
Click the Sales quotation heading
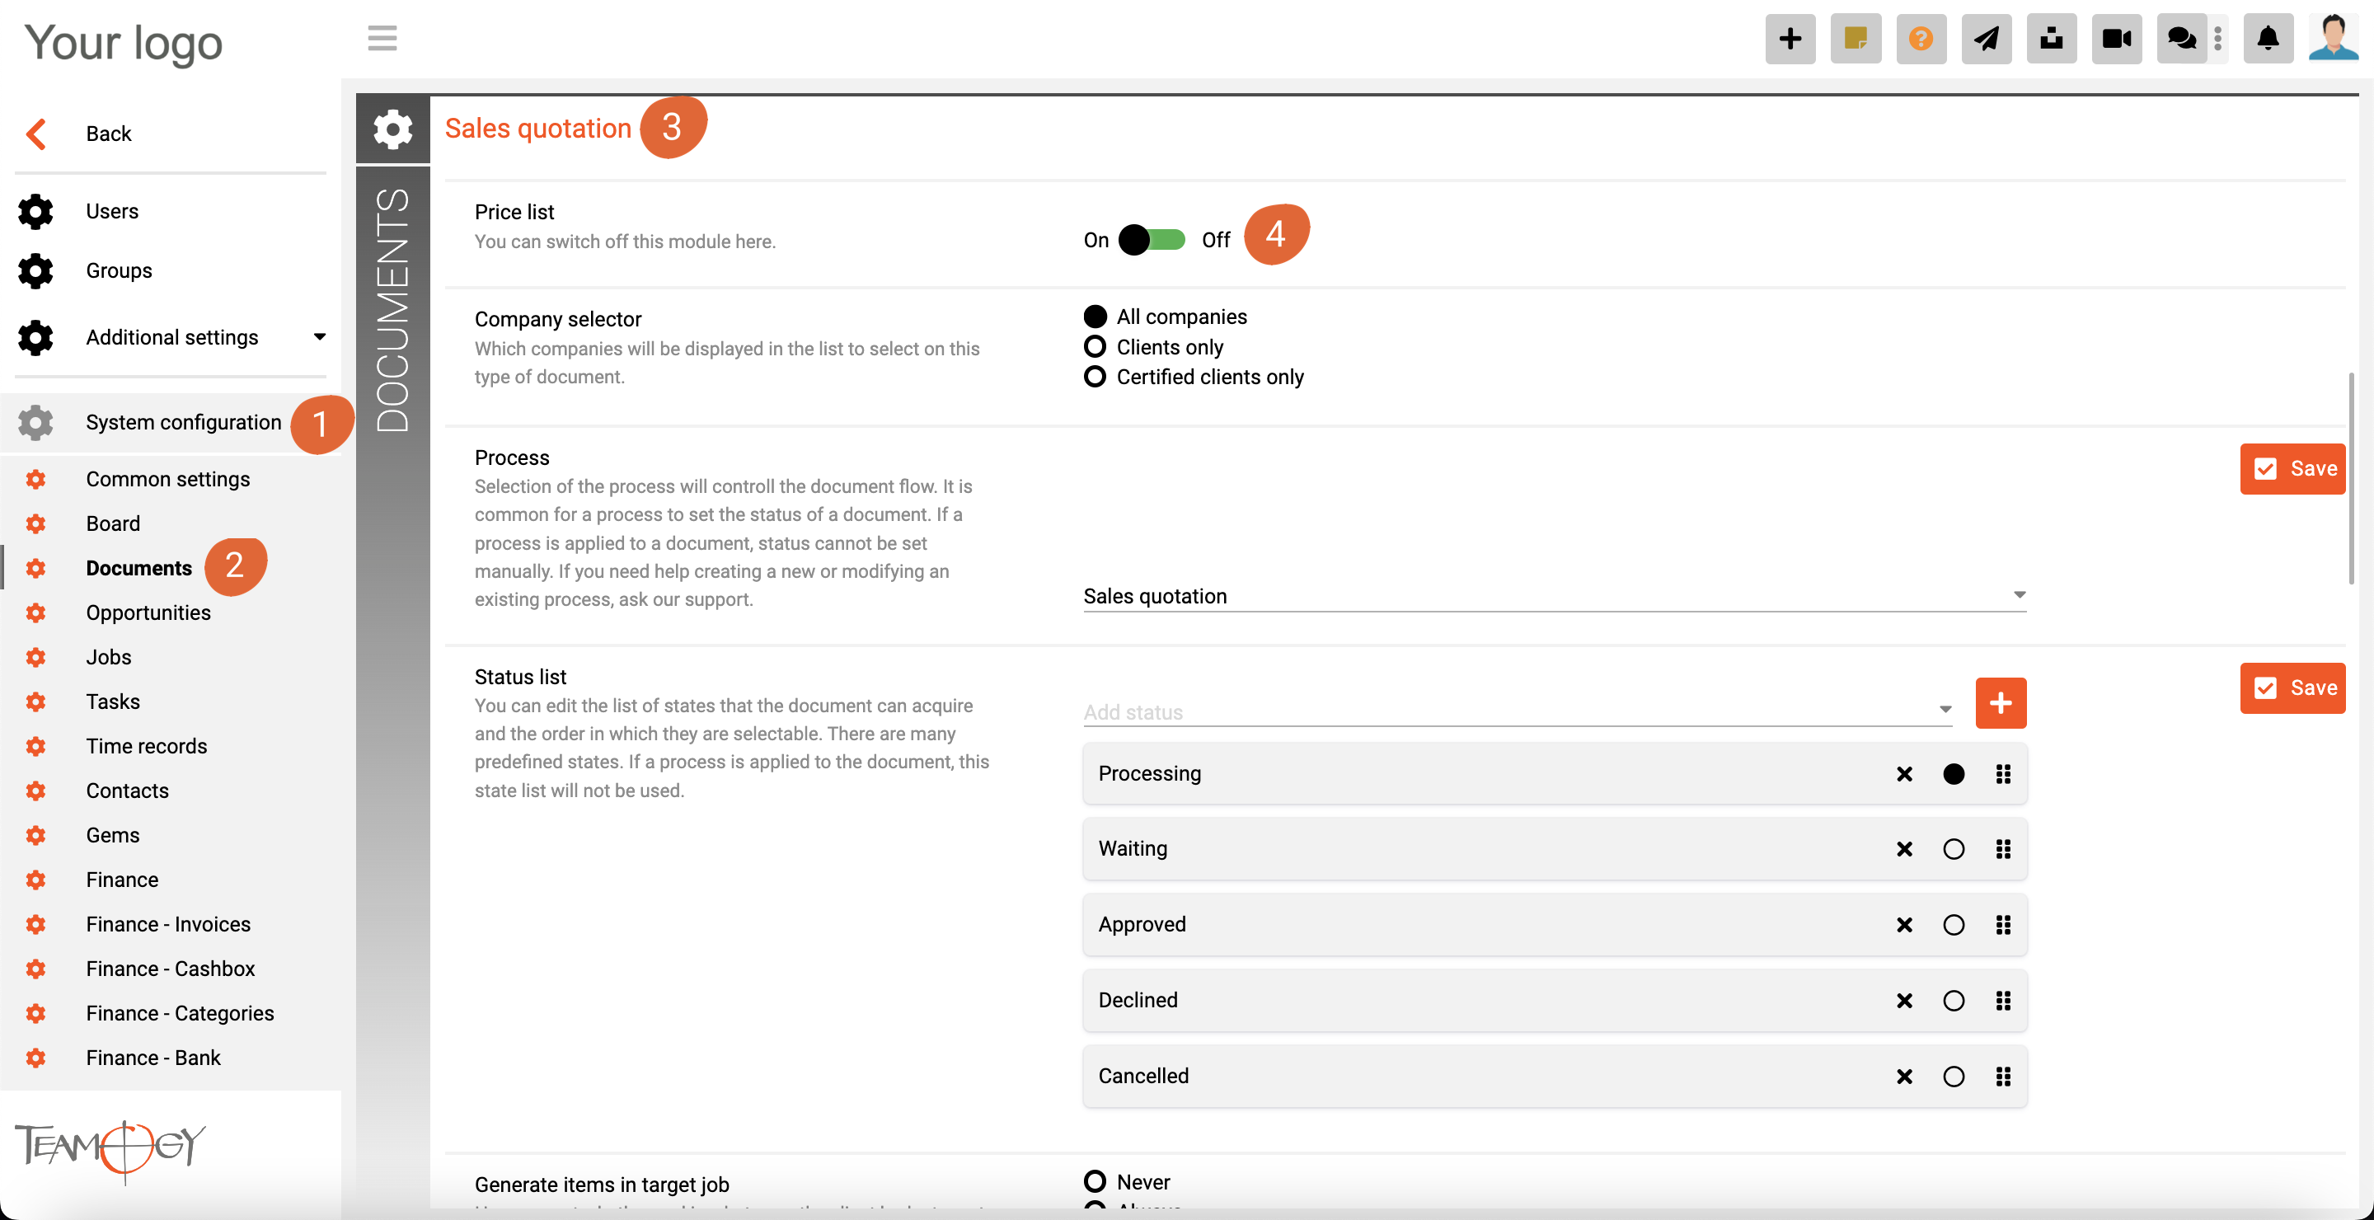click(537, 129)
